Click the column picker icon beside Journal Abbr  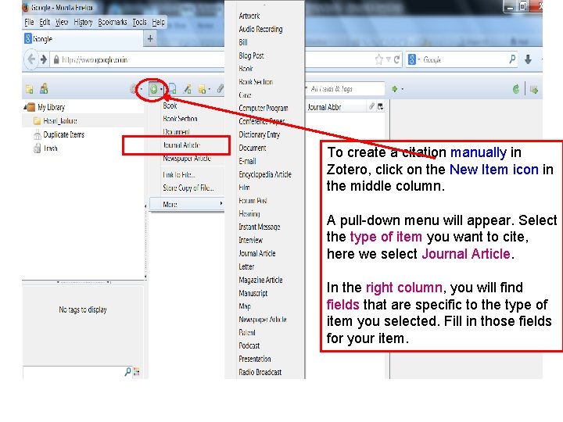[x=380, y=106]
